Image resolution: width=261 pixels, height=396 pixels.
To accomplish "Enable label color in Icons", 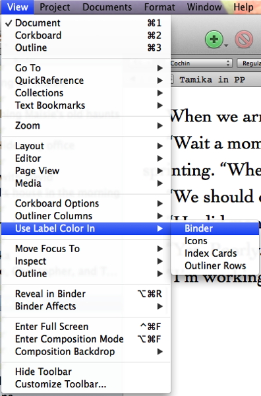I will 215,241.
